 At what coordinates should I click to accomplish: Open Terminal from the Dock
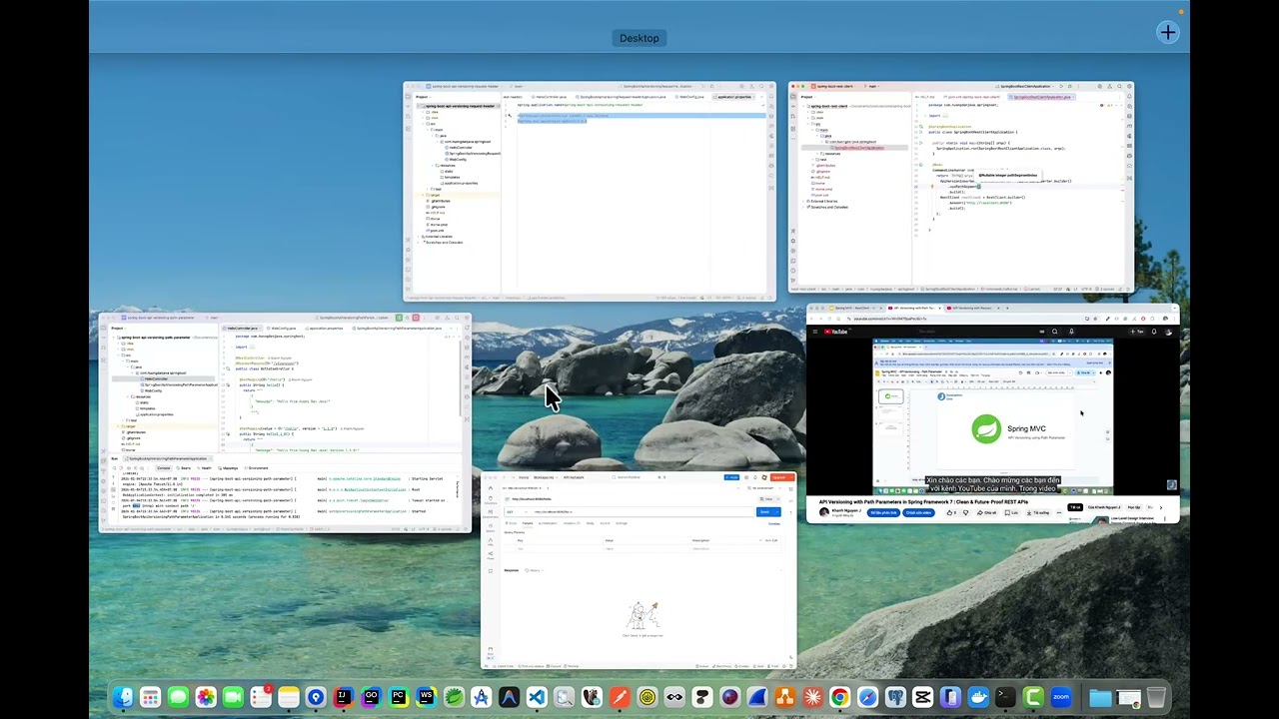1005,697
